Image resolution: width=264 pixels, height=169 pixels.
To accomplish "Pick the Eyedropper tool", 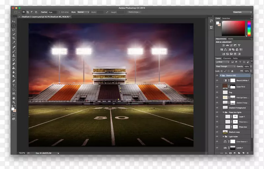I will tap(14, 42).
